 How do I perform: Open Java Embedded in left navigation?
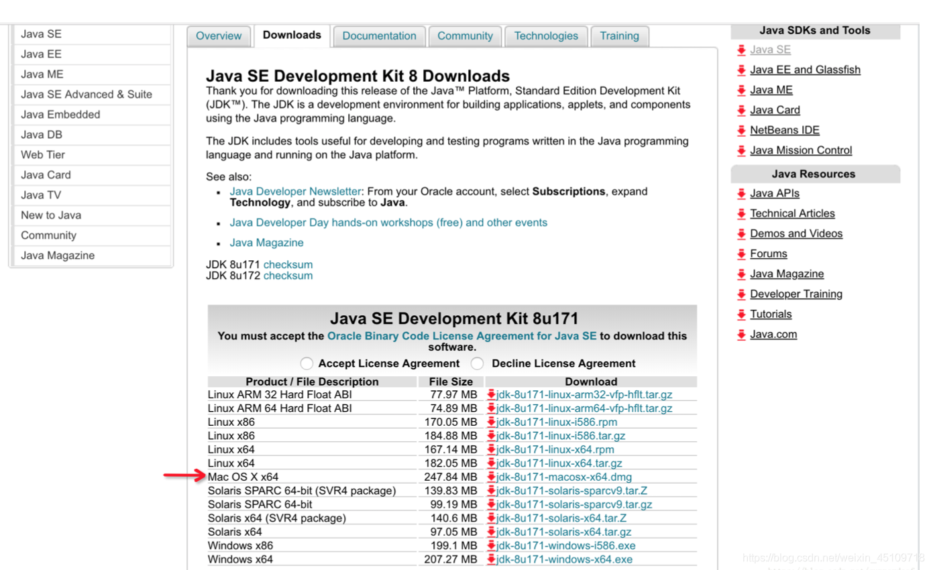93,115
